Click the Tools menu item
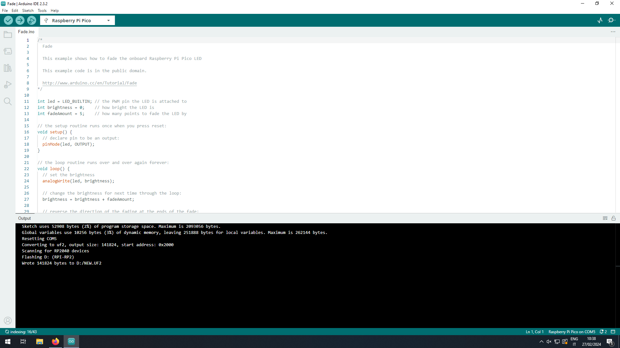Image resolution: width=620 pixels, height=348 pixels. [41, 11]
